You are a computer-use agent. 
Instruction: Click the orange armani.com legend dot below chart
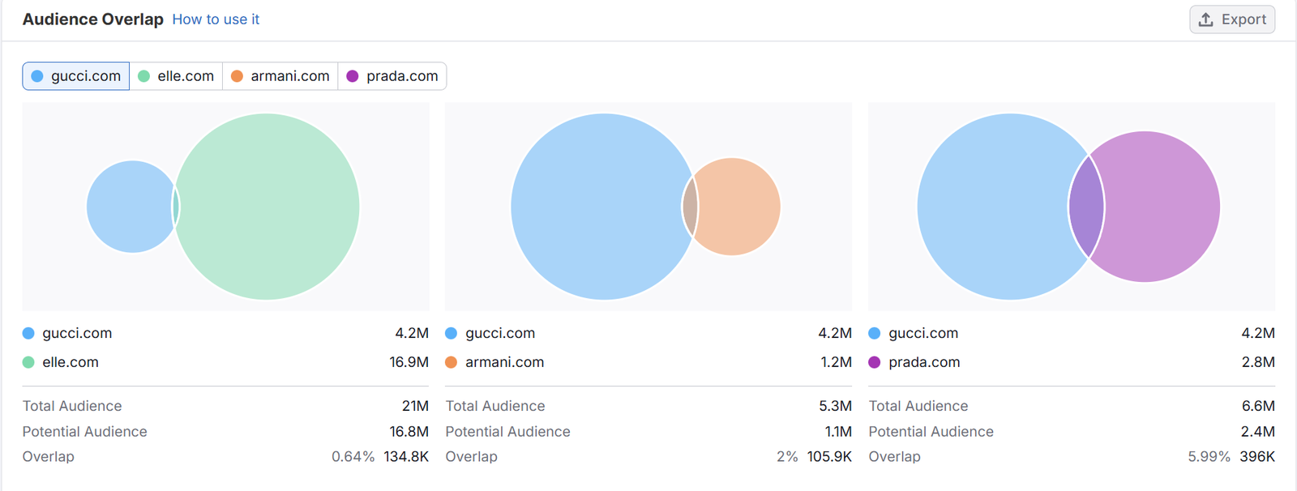[452, 362]
